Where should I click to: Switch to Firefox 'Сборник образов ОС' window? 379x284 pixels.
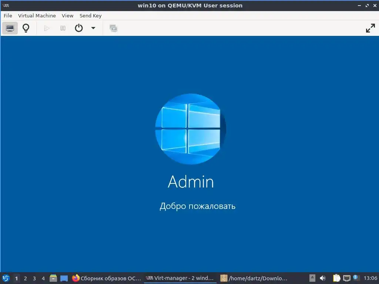[107, 278]
